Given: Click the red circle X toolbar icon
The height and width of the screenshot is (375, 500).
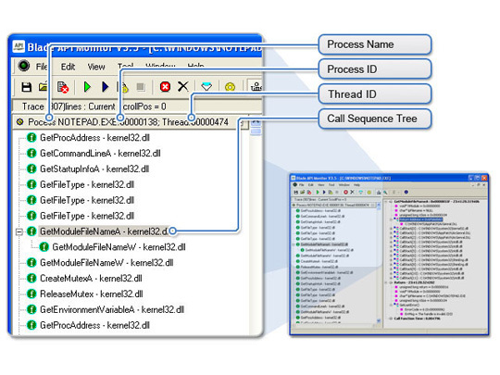Looking at the screenshot, I should [165, 87].
